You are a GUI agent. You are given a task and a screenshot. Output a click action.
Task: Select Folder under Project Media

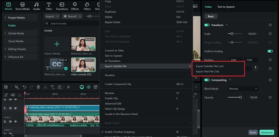tap(12, 25)
